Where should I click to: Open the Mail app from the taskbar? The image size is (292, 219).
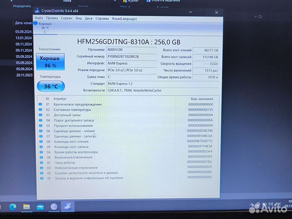40,207
